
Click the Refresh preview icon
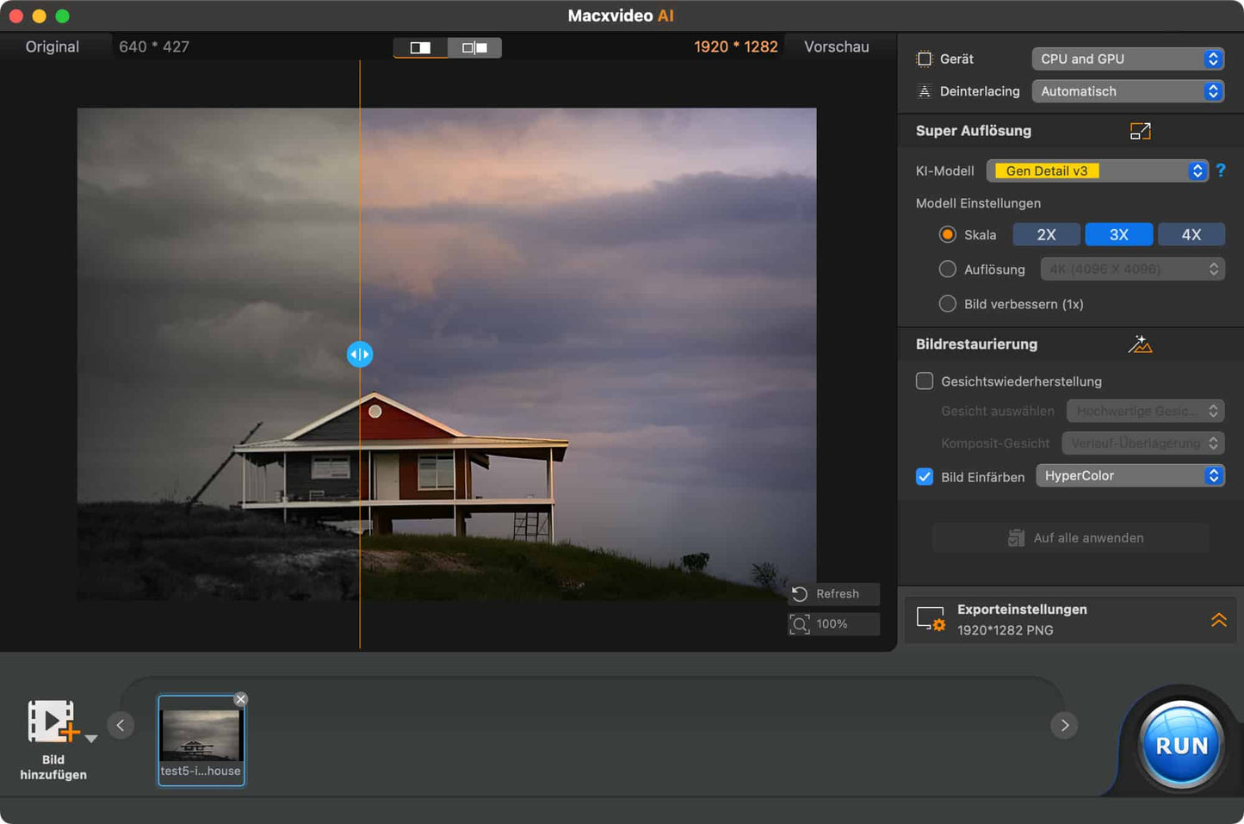click(800, 594)
